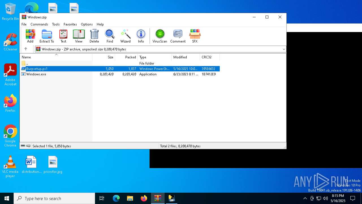362x204 pixels.
Task: Click the Comment toolbar icon
Action: pos(178,36)
